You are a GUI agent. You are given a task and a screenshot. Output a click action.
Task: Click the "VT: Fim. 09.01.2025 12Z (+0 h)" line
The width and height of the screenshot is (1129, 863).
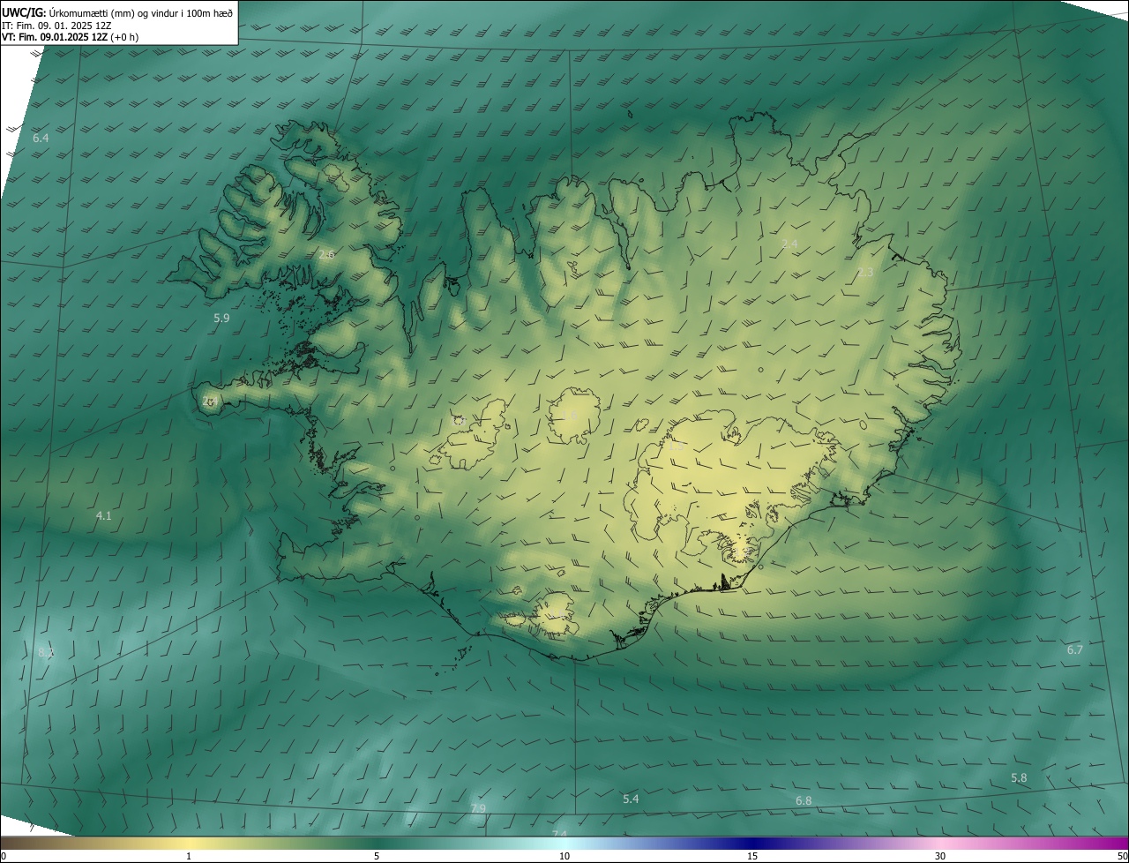tap(70, 37)
